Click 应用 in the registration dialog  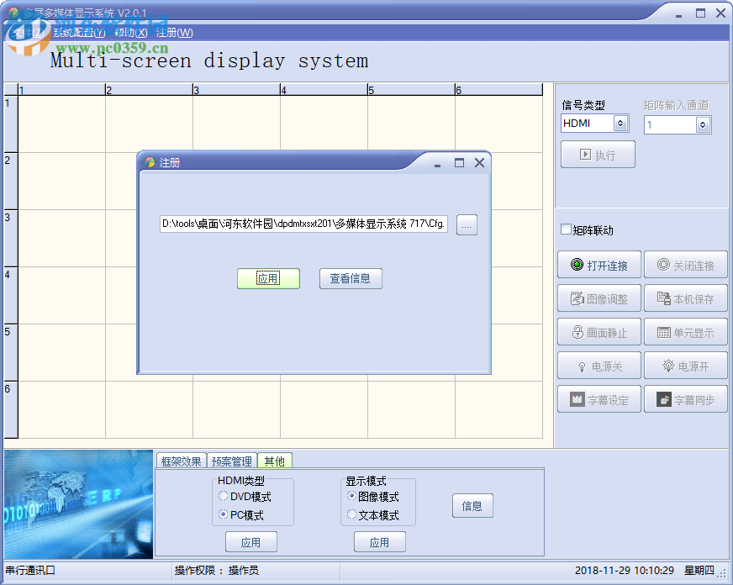coord(269,278)
